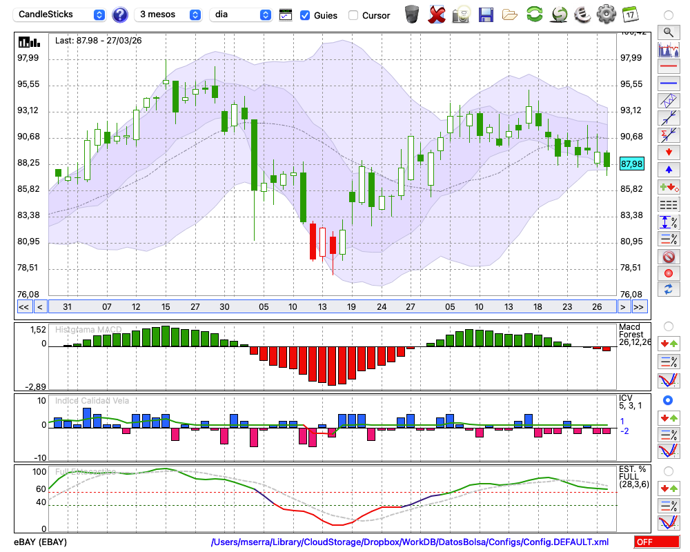690x552 pixels.
Task: Click the eBAY (EBAY) ticker label
Action: click(41, 542)
